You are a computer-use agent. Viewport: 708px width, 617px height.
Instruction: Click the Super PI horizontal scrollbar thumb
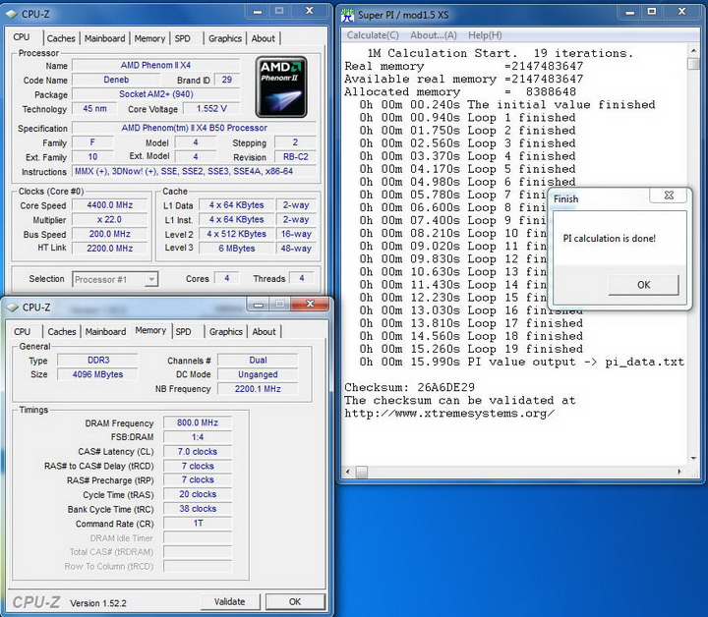tap(362, 473)
